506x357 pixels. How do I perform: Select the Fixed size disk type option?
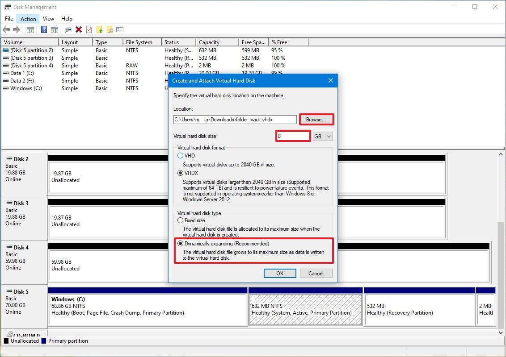[x=180, y=220]
